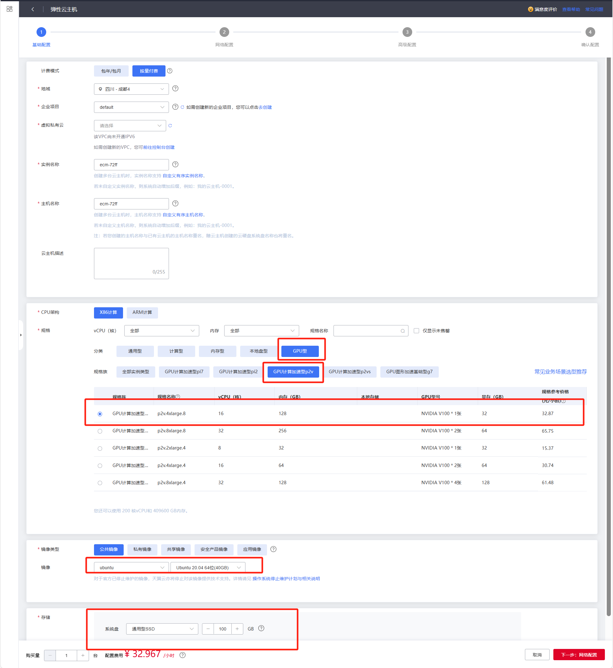Decrease system disk size with minus

208,629
